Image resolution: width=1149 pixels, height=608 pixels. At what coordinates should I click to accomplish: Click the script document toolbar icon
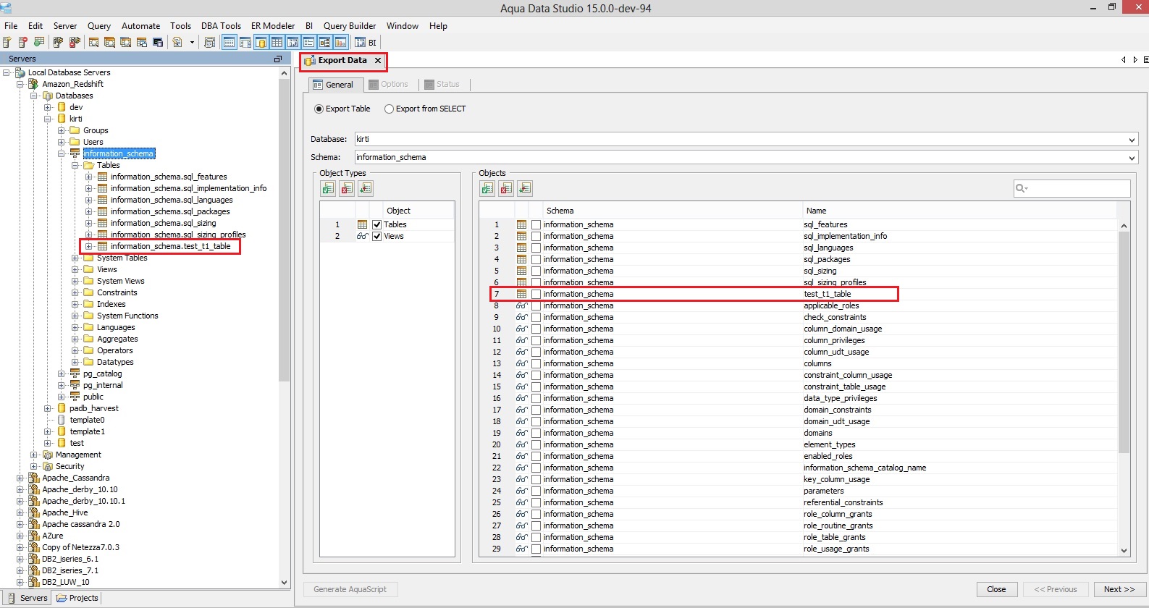[177, 43]
